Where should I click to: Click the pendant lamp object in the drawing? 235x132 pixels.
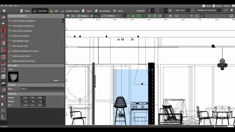pos(222,65)
